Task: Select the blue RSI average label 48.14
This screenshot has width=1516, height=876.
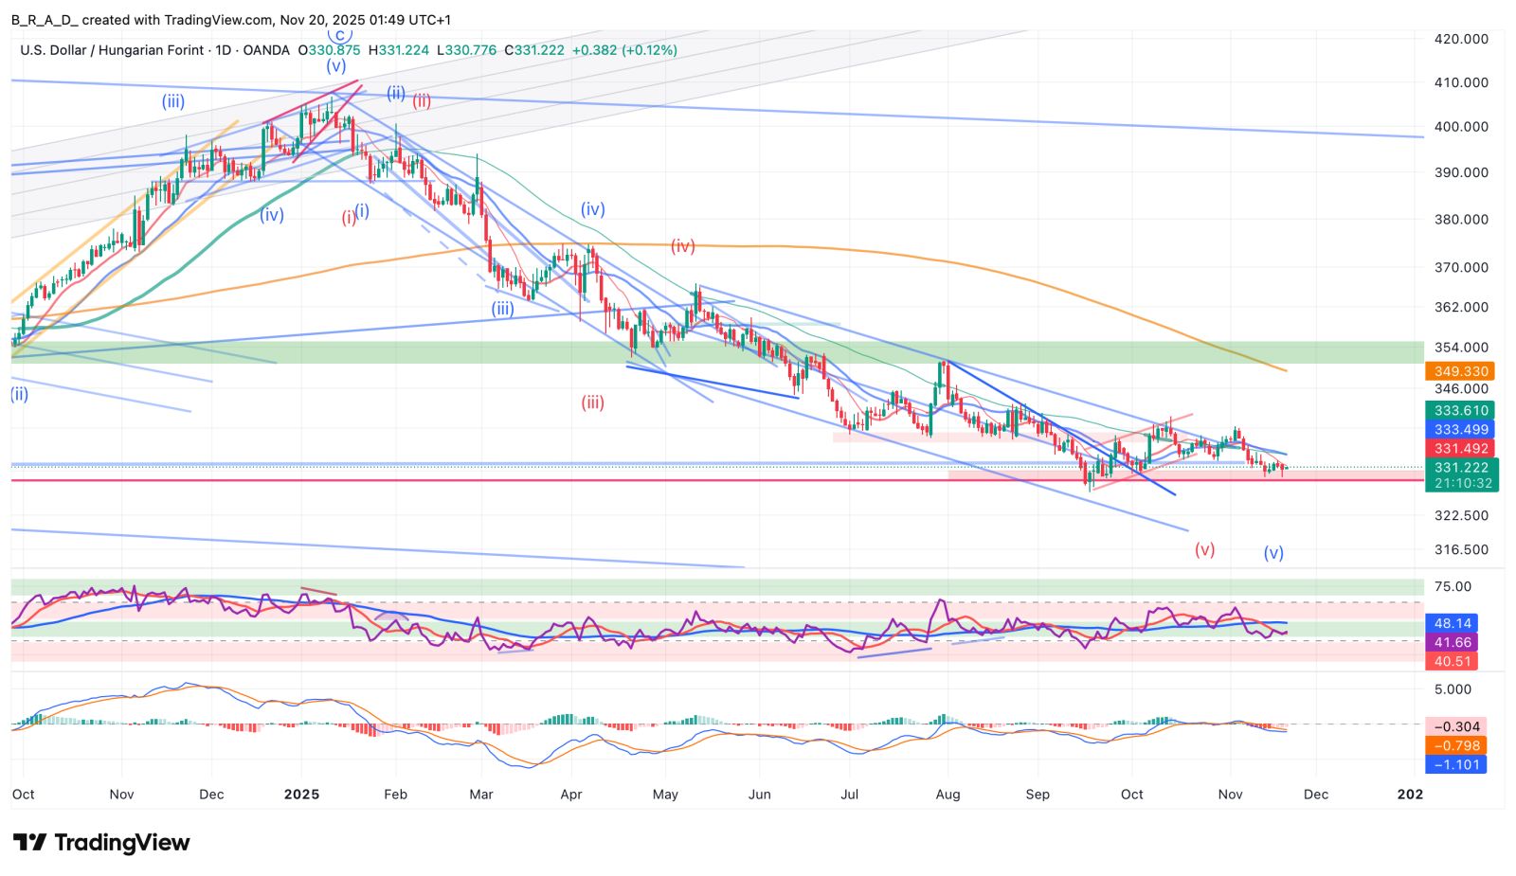Action: (x=1453, y=623)
